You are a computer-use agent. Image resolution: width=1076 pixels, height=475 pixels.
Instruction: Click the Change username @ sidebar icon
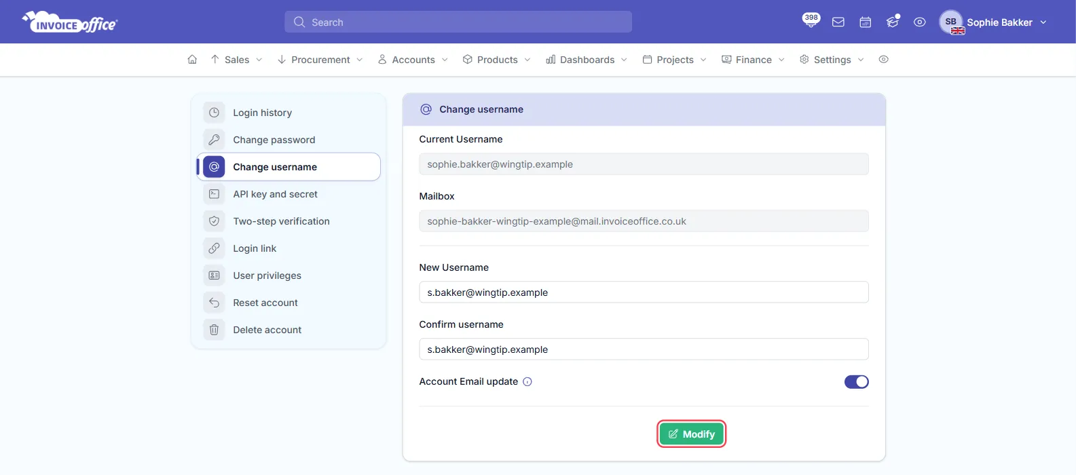coord(214,167)
